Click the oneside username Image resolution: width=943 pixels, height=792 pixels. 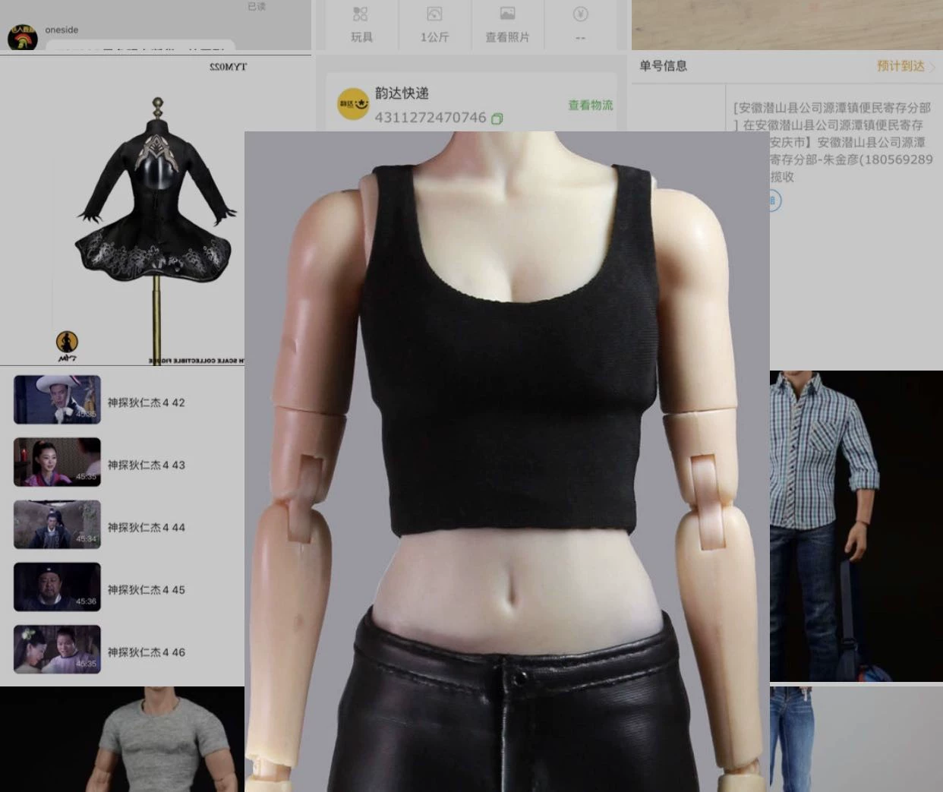(61, 30)
